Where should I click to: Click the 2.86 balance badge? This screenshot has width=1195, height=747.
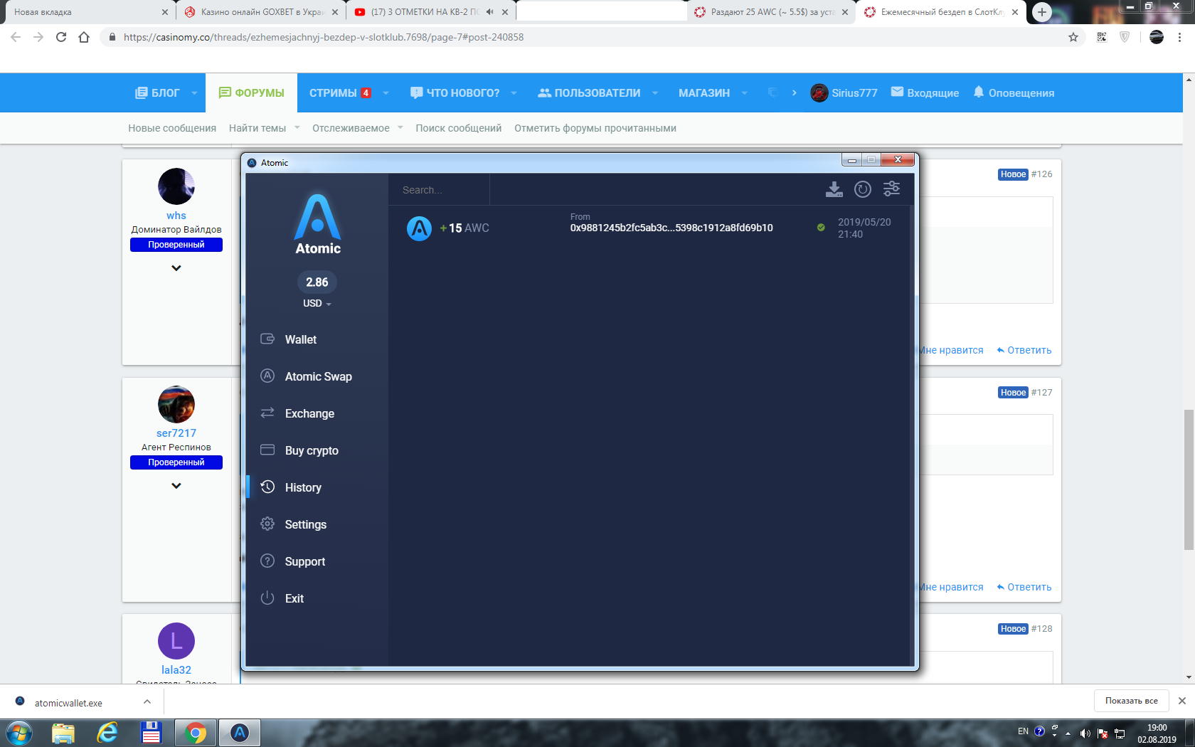point(317,282)
